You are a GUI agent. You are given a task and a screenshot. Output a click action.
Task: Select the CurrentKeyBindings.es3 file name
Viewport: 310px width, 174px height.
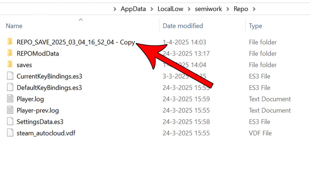[x=49, y=76]
